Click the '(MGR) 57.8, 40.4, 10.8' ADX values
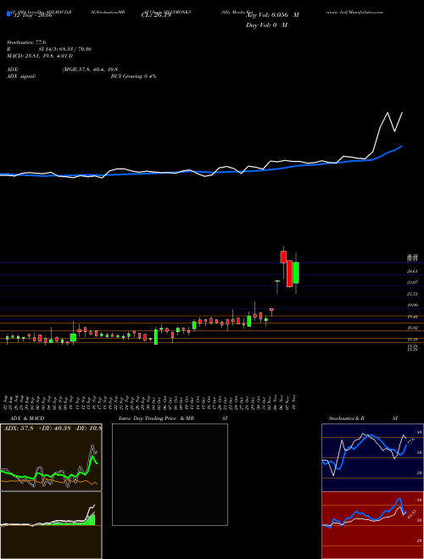 coord(90,69)
